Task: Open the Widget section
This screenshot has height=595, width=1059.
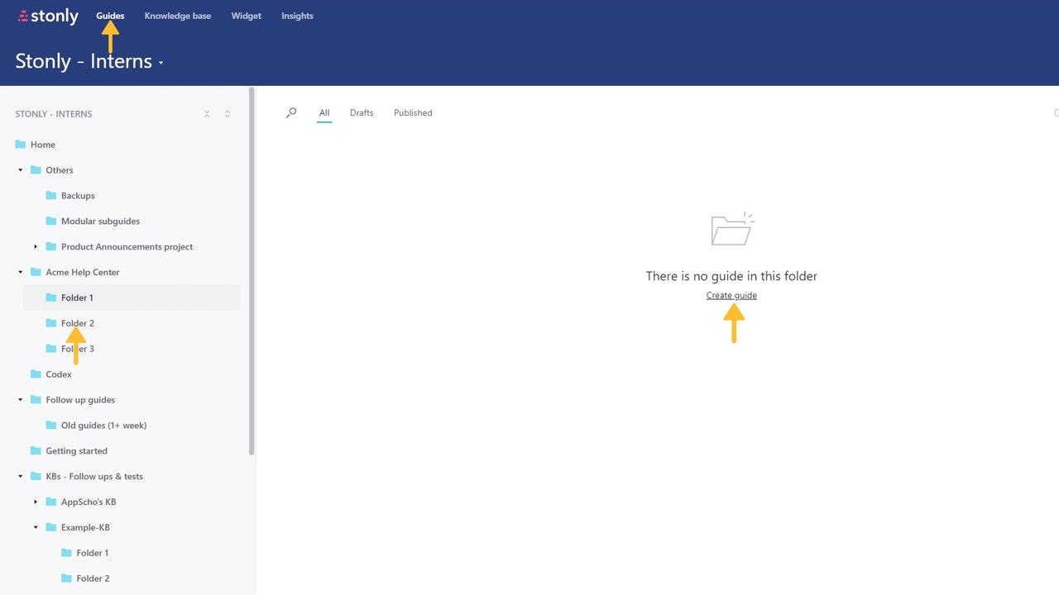Action: [x=247, y=16]
